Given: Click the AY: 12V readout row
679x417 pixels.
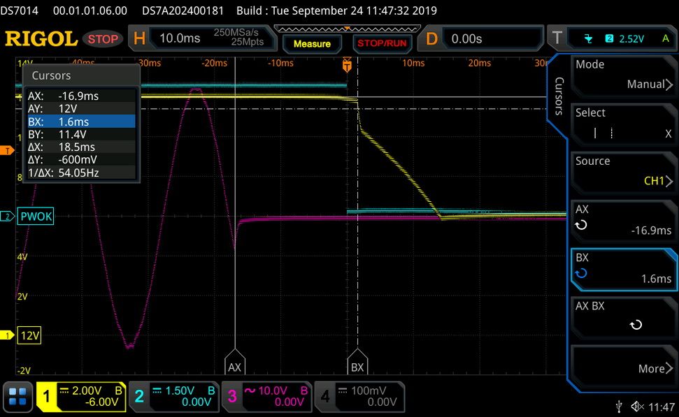Looking at the screenshot, I should pyautogui.click(x=81, y=108).
